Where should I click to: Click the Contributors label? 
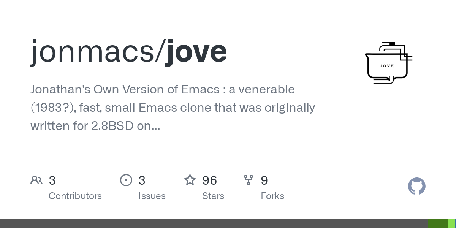pos(75,196)
